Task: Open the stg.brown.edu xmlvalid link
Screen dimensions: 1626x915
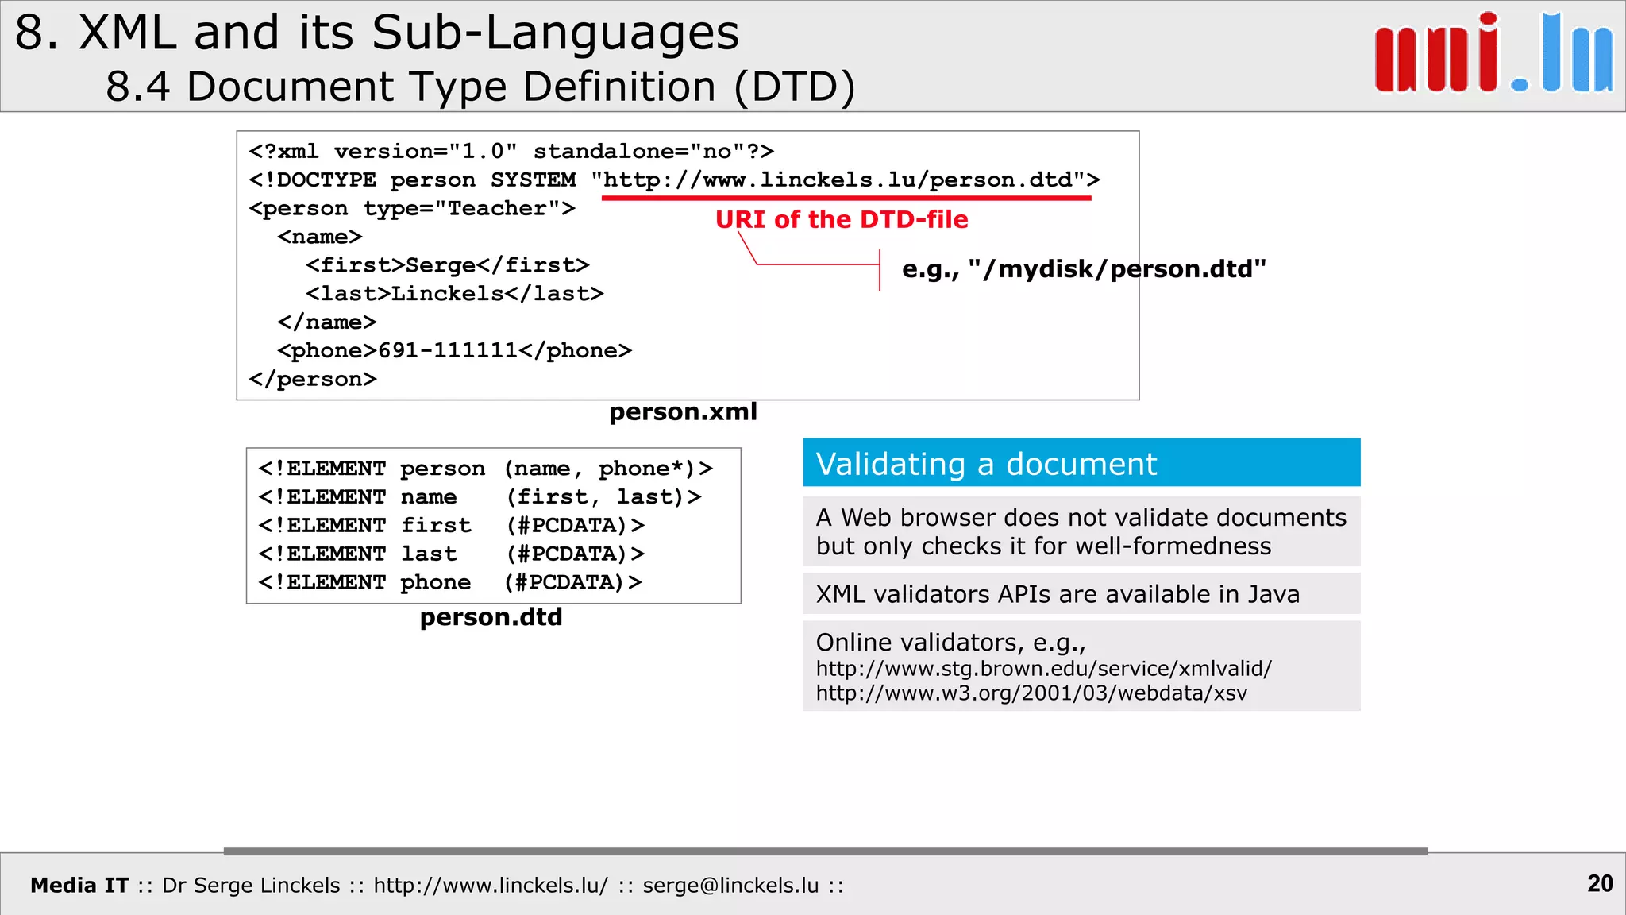Action: click(x=1043, y=669)
